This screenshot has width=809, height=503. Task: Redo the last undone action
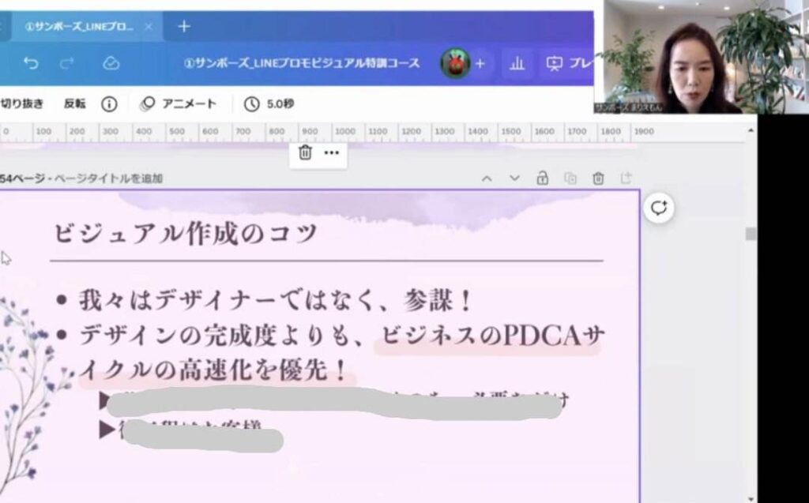coord(66,63)
